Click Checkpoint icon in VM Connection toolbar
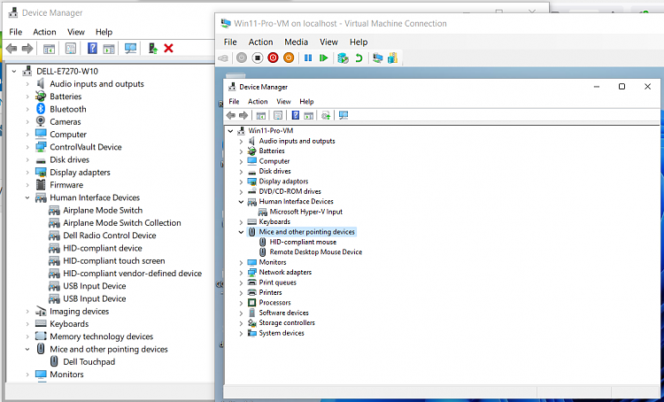This screenshot has width=664, height=402. [343, 58]
